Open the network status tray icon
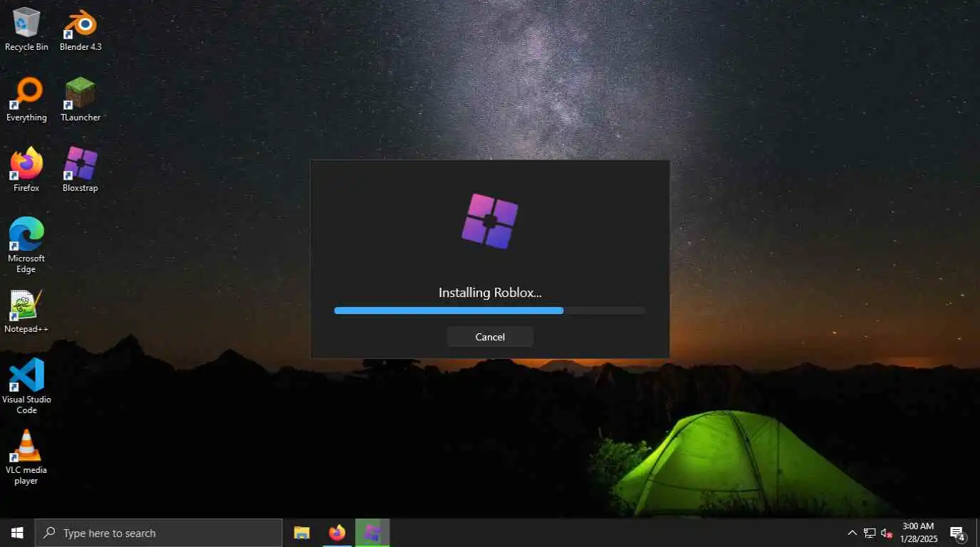 pos(870,533)
